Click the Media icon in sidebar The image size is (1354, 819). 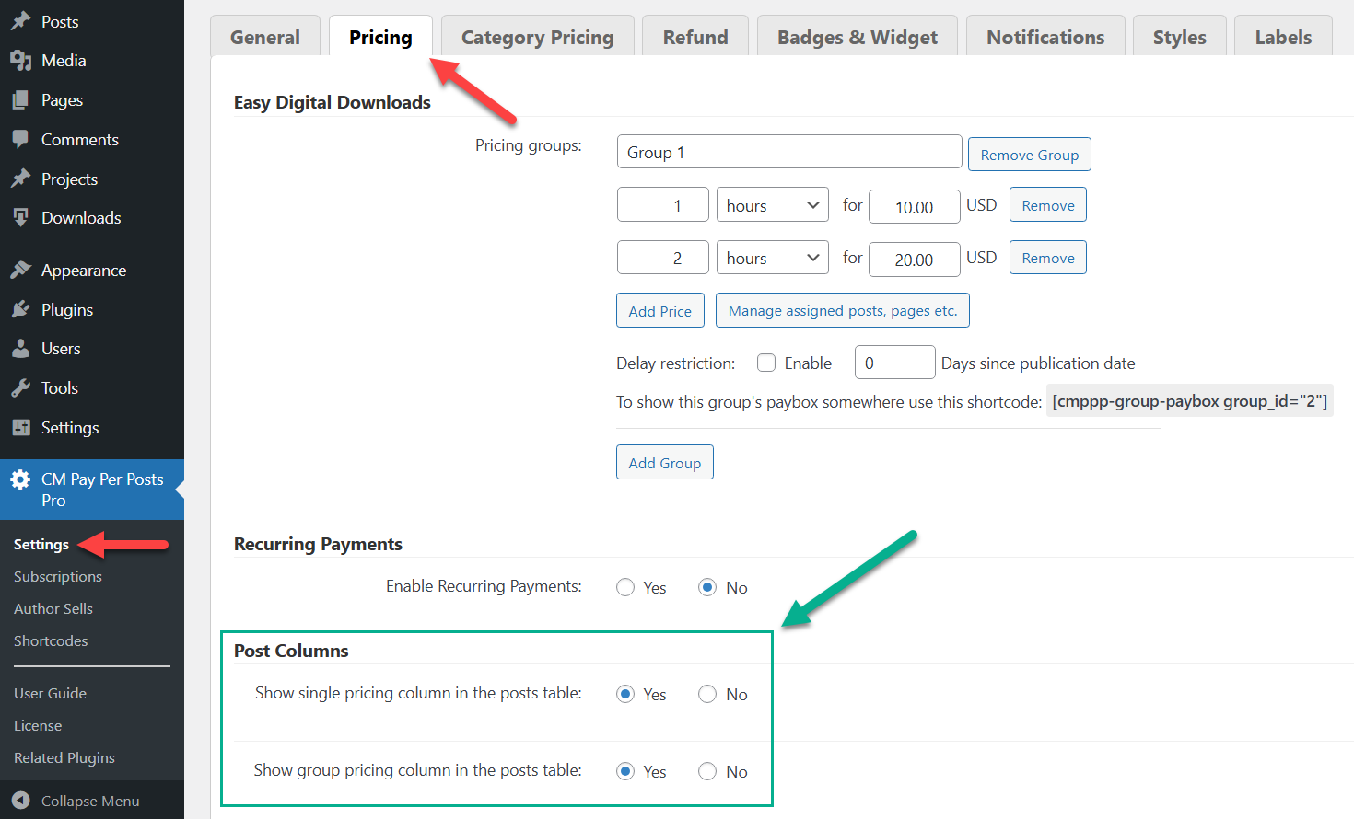(21, 61)
